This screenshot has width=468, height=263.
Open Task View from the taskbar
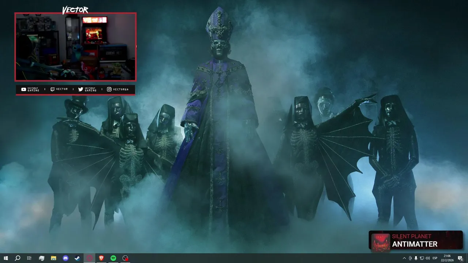29,258
